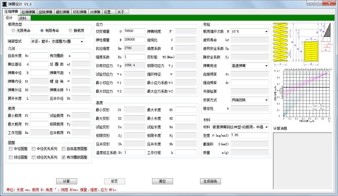Image resolution: width=338 pixels, height=196 pixels.
Task: Switch to the 拉伸弹簧 tab
Action: pos(29,12)
